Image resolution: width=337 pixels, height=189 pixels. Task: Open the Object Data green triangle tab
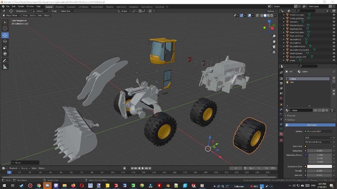click(281, 129)
